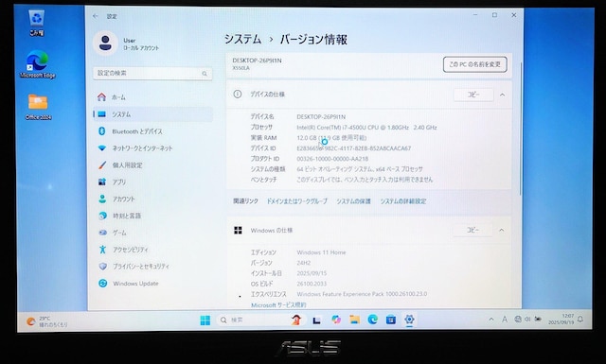The image size is (606, 364).
Task: Click the Bluetooth icon in sidebar
Action: tap(101, 131)
